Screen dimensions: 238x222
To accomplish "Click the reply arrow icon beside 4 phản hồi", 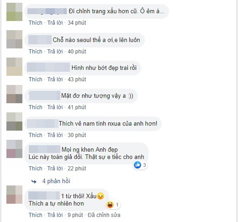I will [x=34, y=181].
